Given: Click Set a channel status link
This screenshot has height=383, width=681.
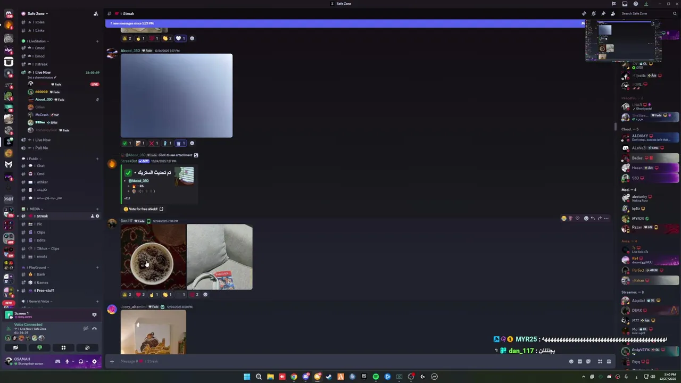Looking at the screenshot, I should [x=42, y=78].
